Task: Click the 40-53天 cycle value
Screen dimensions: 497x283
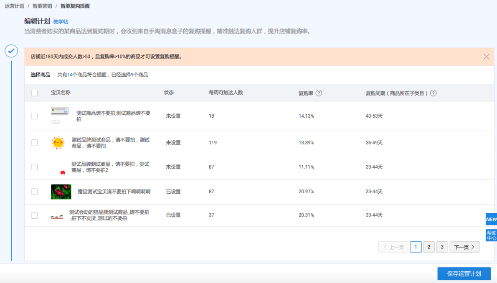Action: [374, 116]
